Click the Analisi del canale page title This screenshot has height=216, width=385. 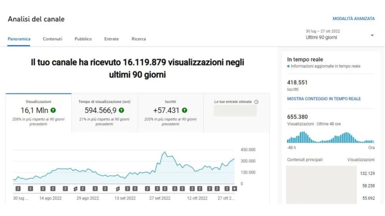point(36,19)
